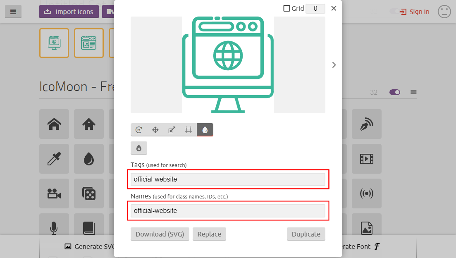The width and height of the screenshot is (456, 258).
Task: Toggle the purple switch next to 32
Action: tap(394, 92)
